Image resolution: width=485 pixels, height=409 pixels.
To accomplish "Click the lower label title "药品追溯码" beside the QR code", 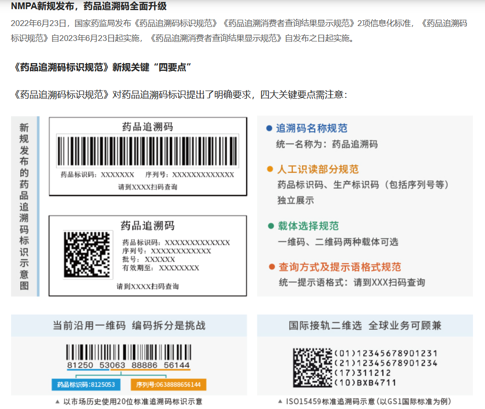I will click(148, 225).
